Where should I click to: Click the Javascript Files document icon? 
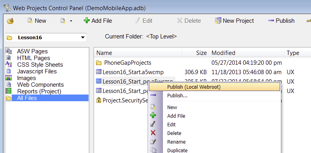(x=9, y=71)
